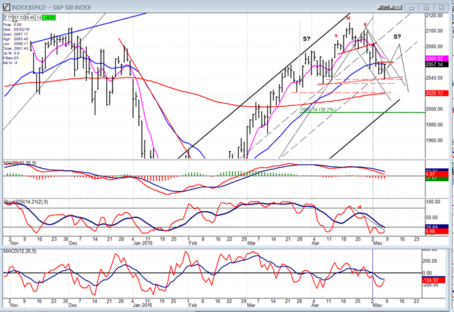Click the May label on date axis

click(376, 305)
